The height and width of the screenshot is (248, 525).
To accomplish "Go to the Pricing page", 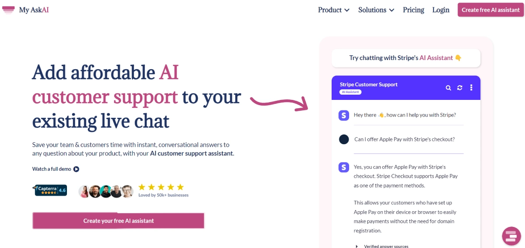I will (413, 10).
